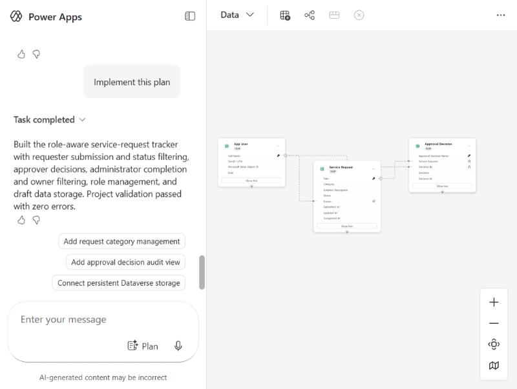Select the Approval Decision table header
Image resolution: width=517 pixels, height=389 pixels.
pyautogui.click(x=442, y=145)
